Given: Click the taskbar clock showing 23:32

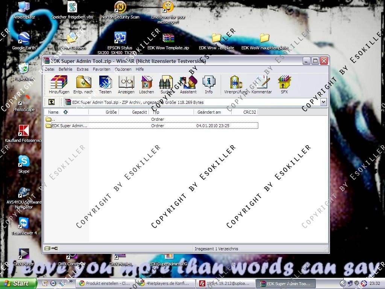Looking at the screenshot, I should [x=374, y=284].
